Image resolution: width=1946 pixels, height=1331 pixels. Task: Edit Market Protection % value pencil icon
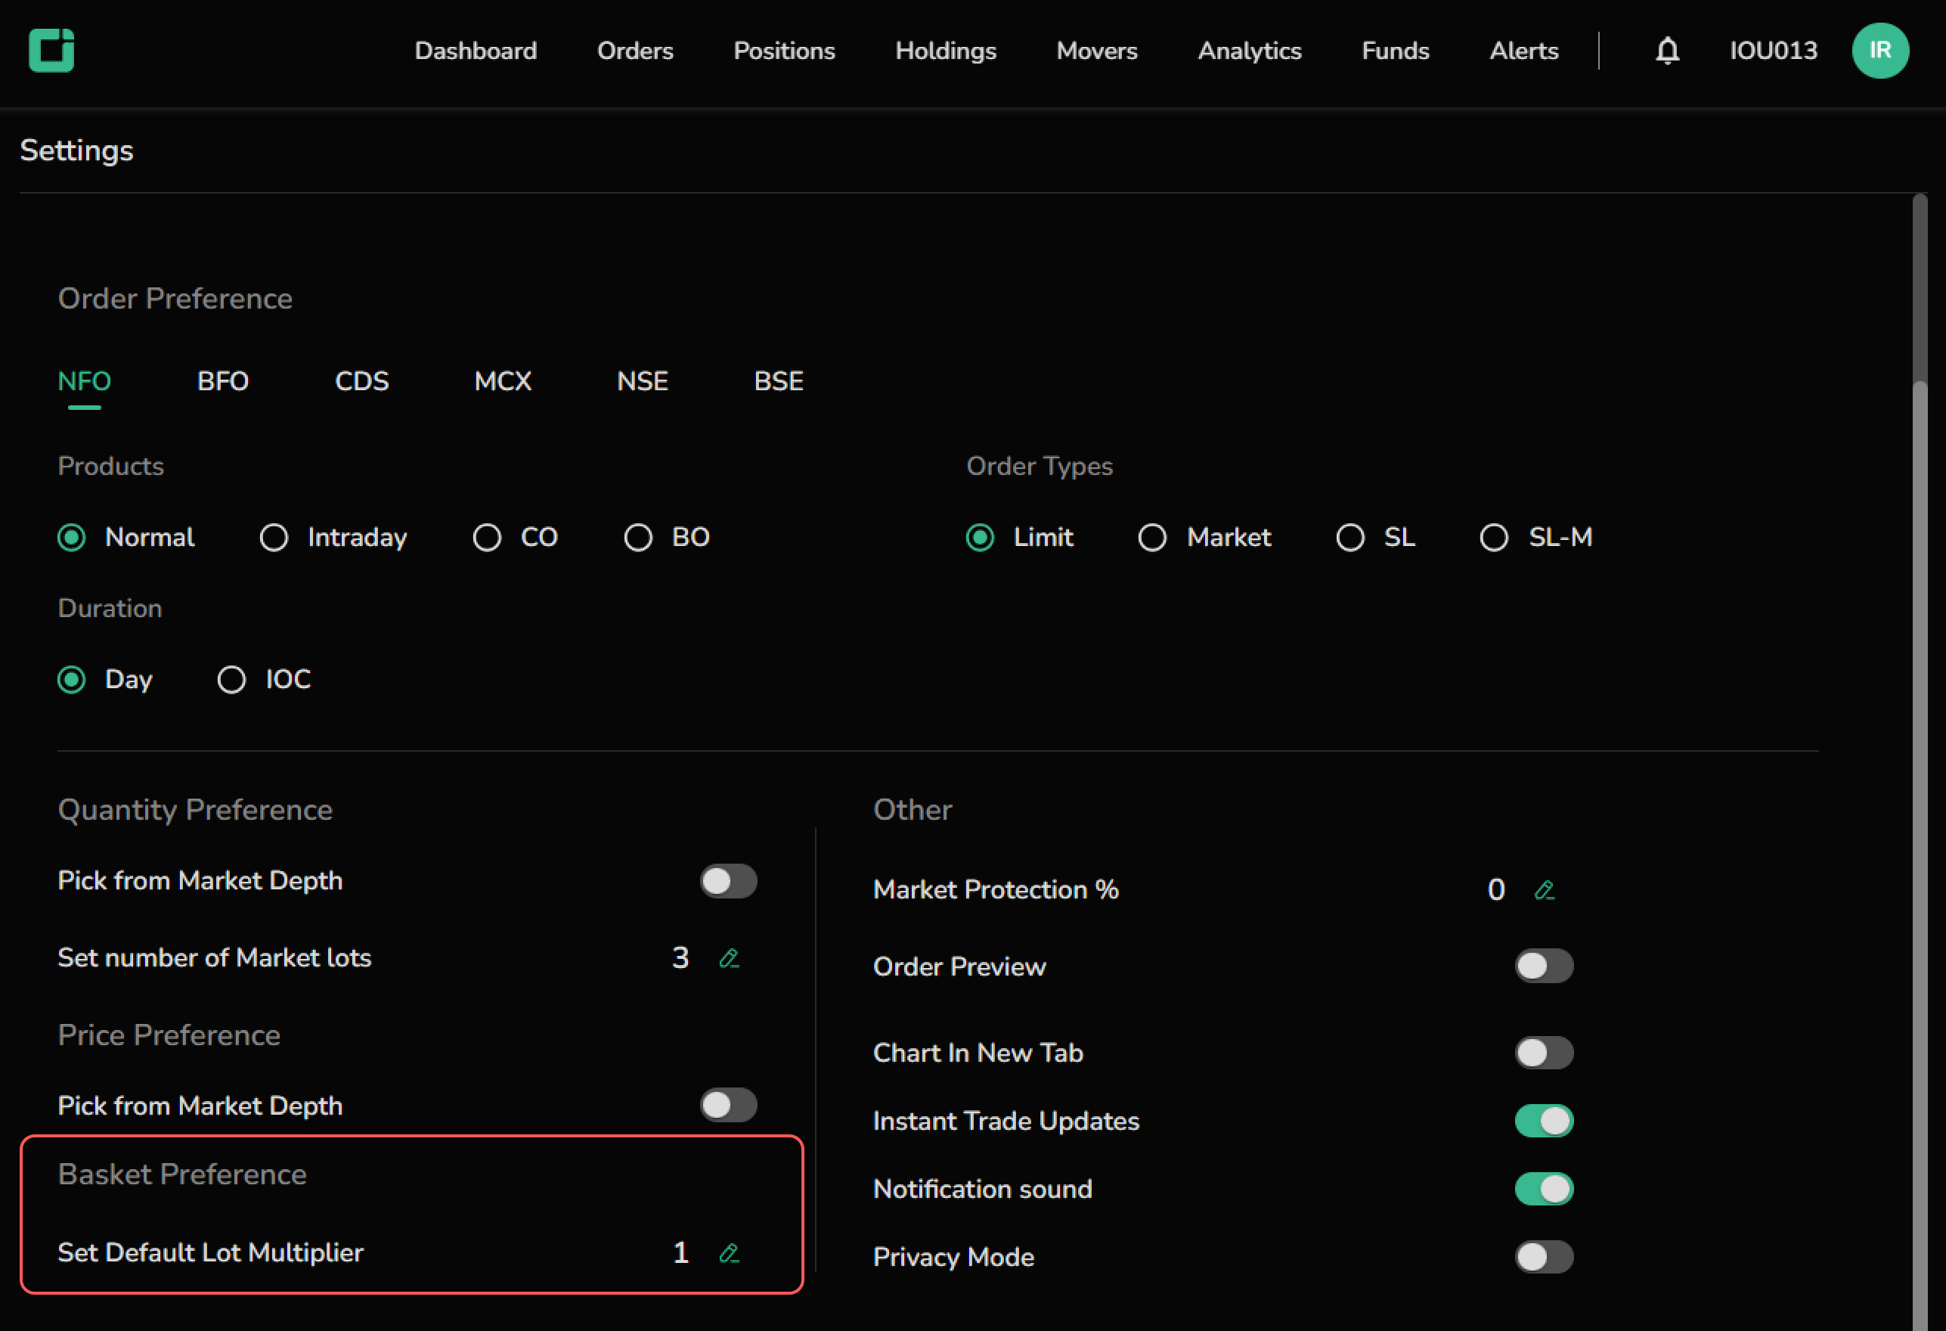pyautogui.click(x=1544, y=889)
